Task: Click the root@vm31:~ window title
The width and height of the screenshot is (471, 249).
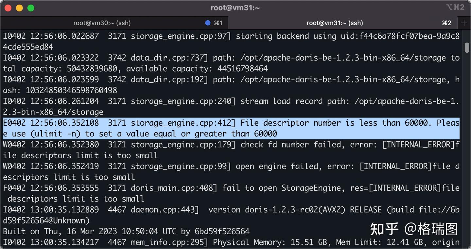Action: pos(235,8)
